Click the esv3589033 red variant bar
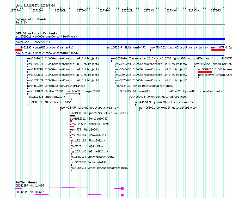Image resolution: width=232 pixels, height=198 pixels. pyautogui.click(x=205, y=72)
